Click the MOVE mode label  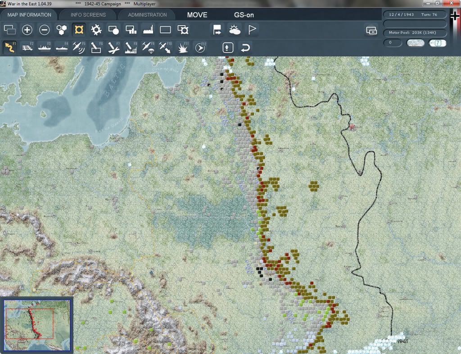(197, 15)
